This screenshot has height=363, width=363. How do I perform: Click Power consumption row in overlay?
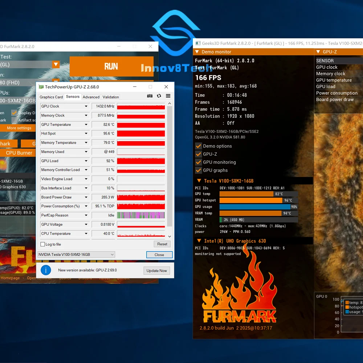337,93
